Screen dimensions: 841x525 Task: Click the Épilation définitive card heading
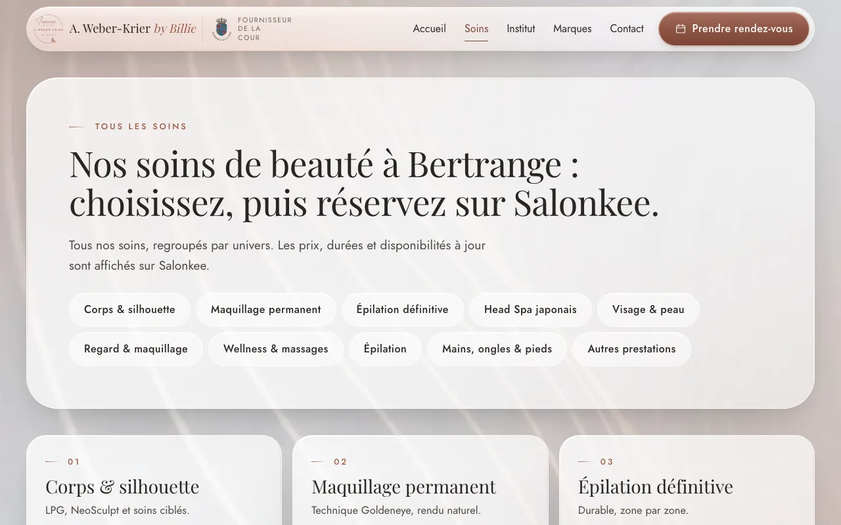coord(655,487)
